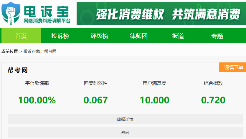
Task: Open the 专题 navigation item
Action: click(217, 36)
